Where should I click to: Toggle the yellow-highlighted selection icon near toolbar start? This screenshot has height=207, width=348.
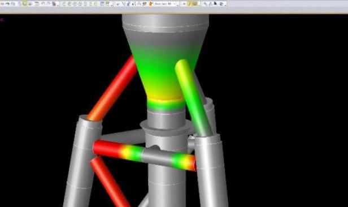25,3
